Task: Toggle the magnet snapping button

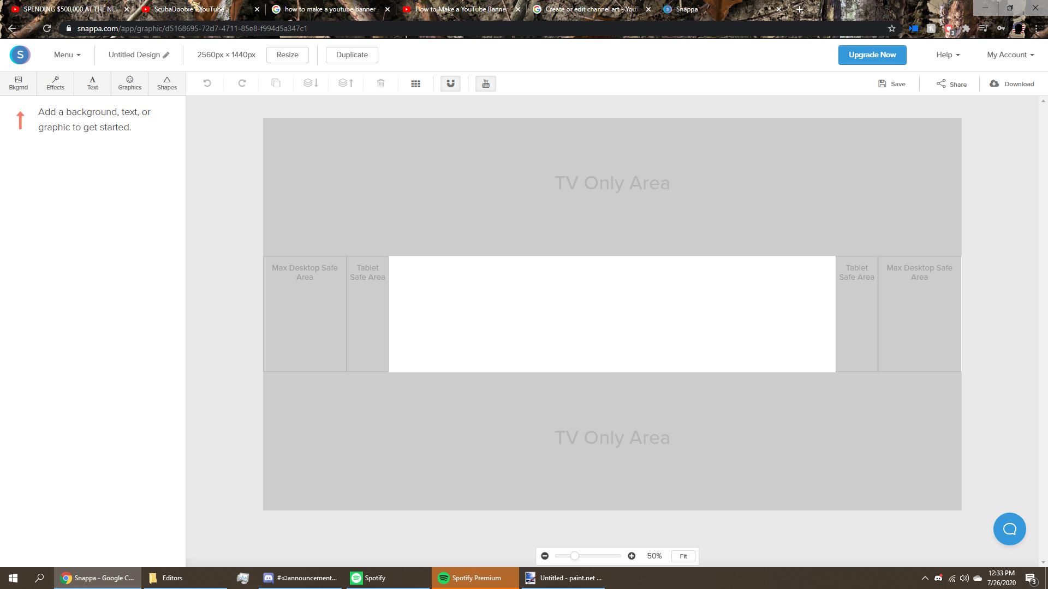Action: click(450, 83)
